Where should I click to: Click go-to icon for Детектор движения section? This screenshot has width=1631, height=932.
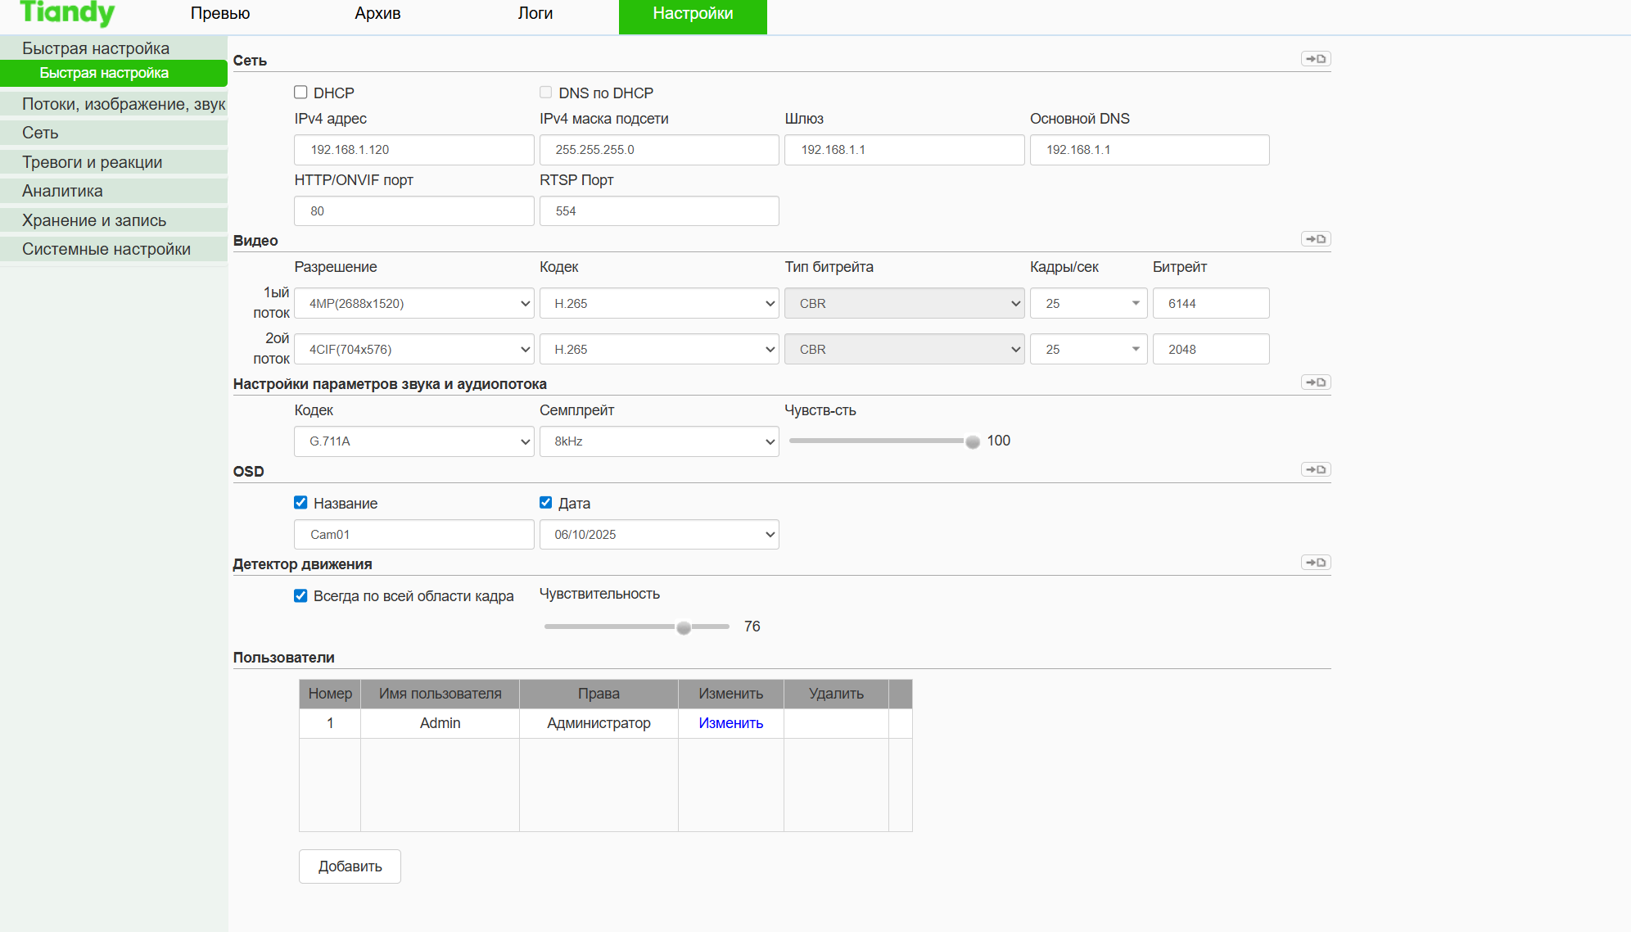[1316, 563]
